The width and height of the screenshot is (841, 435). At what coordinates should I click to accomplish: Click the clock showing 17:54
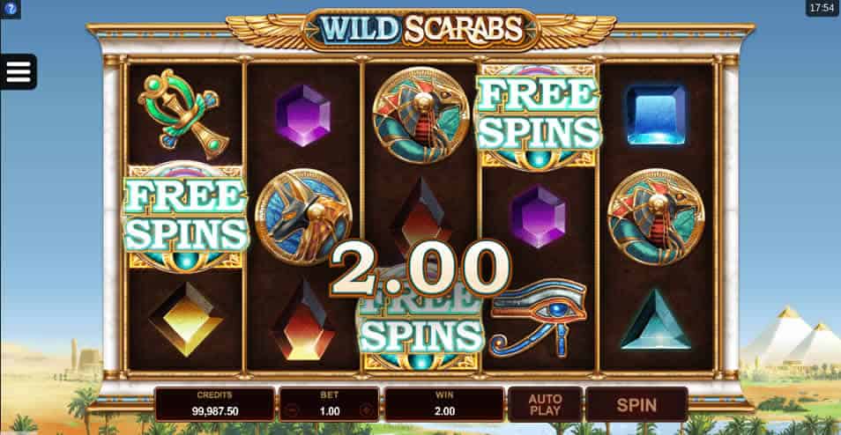822,8
